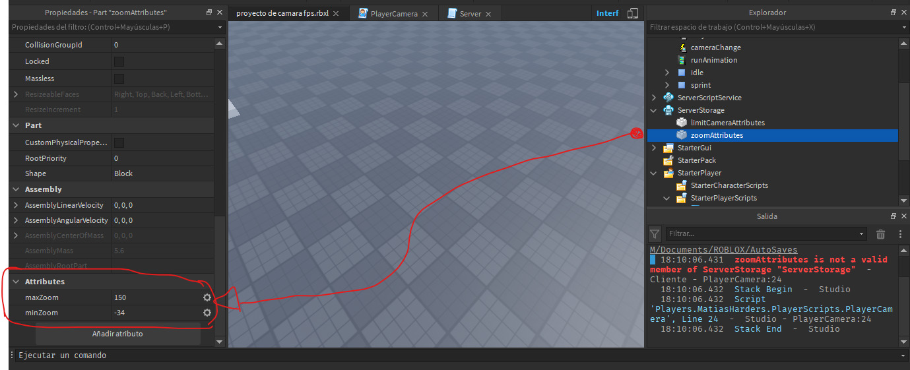Click Explorer scrollbar down arrow
The image size is (910, 370).
903,200
